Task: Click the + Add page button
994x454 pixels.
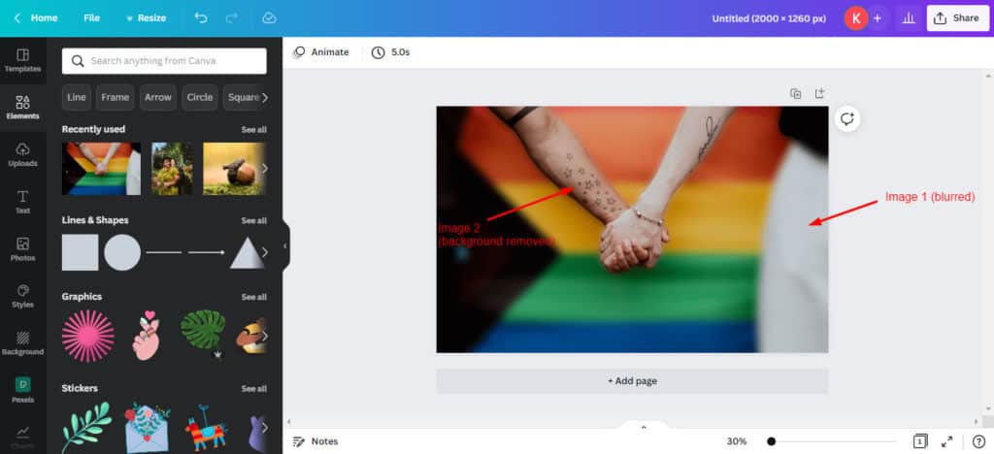Action: (632, 381)
